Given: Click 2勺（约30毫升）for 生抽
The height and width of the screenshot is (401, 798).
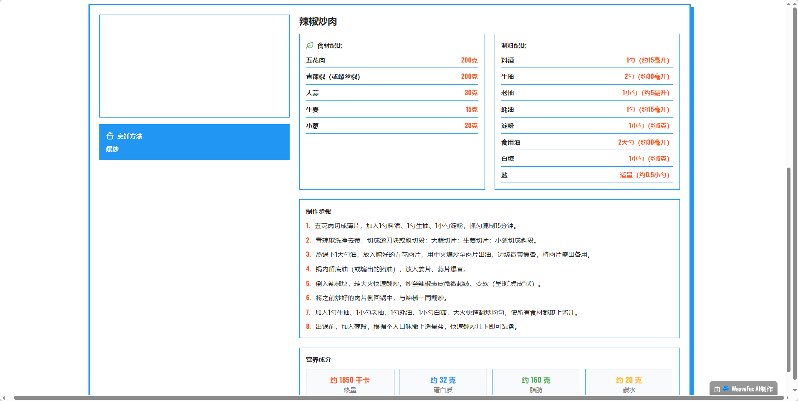Looking at the screenshot, I should click(x=647, y=77).
